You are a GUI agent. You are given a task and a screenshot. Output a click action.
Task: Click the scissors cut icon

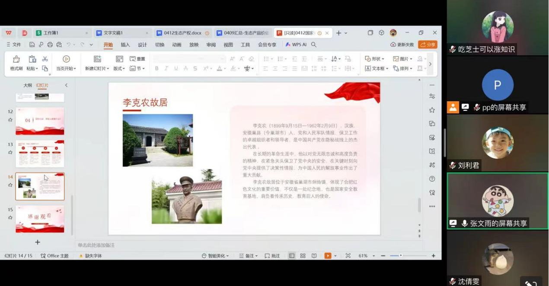pyautogui.click(x=45, y=59)
